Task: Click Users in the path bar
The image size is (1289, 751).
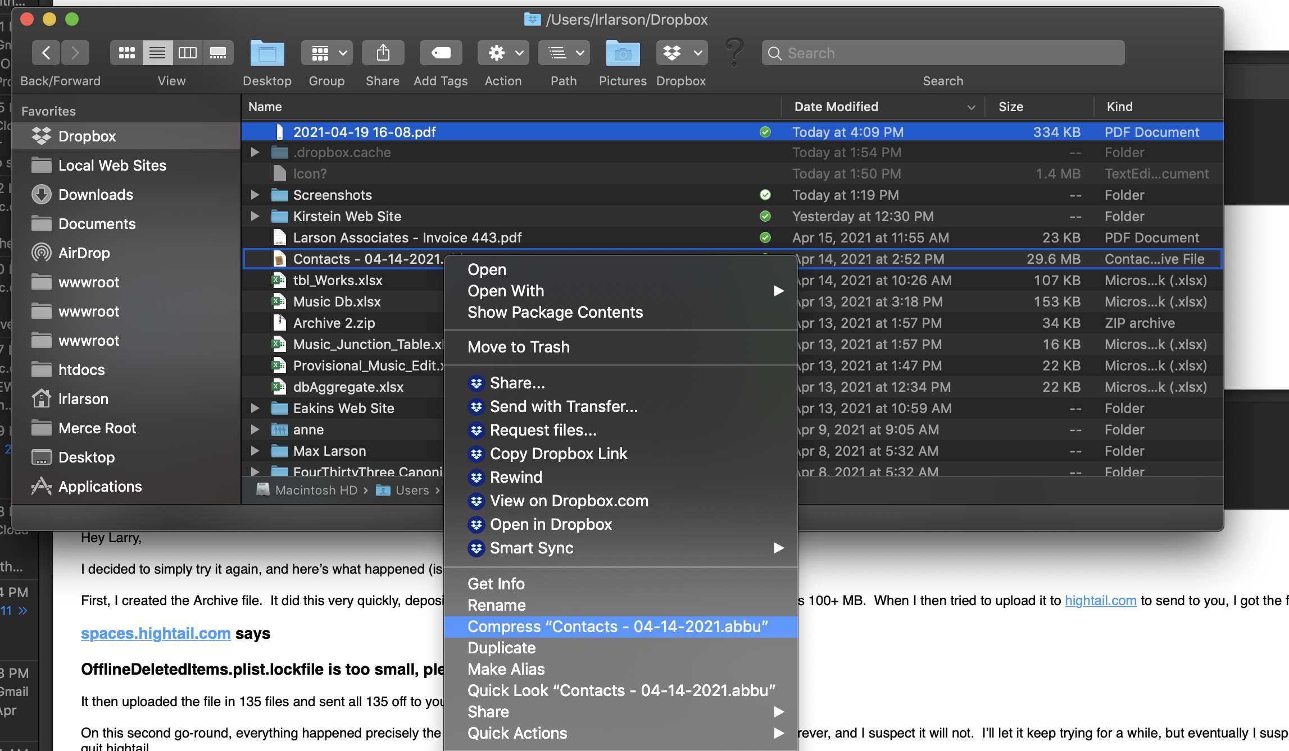Action: coord(402,491)
